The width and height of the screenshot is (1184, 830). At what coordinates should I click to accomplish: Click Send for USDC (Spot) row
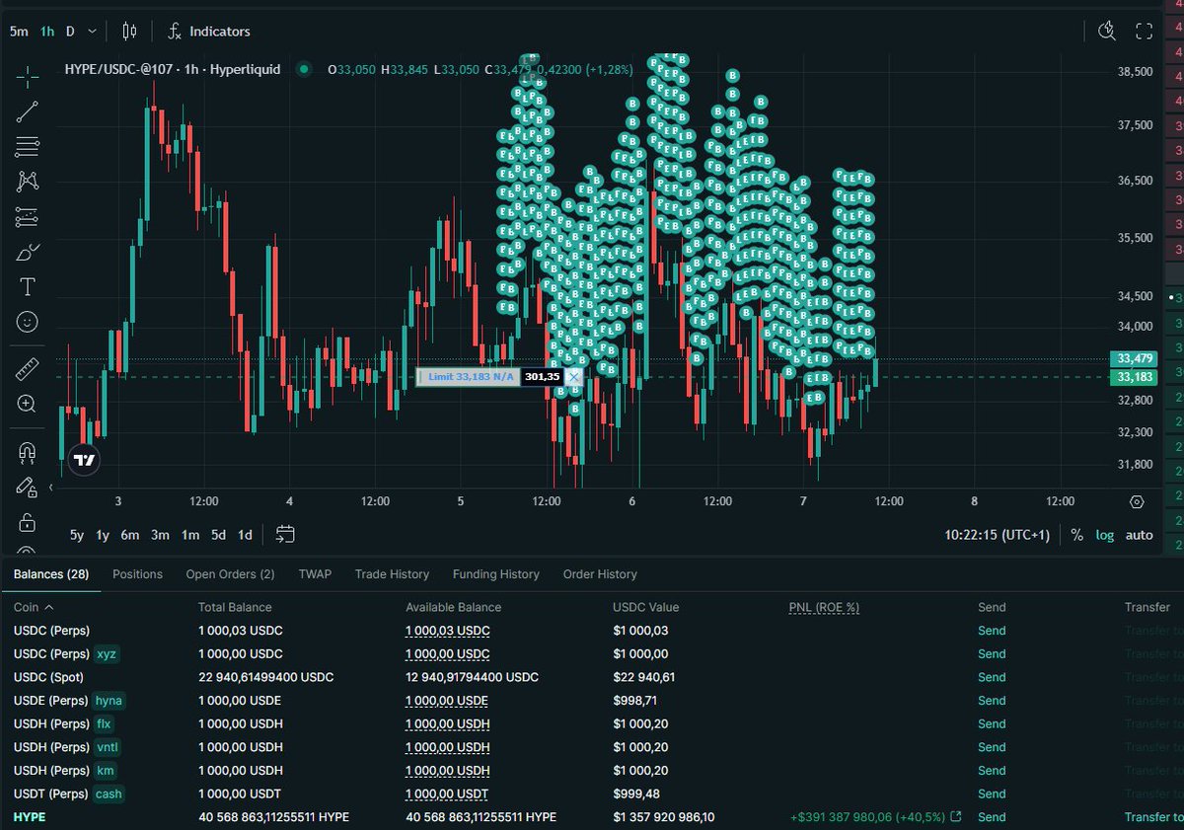tap(992, 677)
